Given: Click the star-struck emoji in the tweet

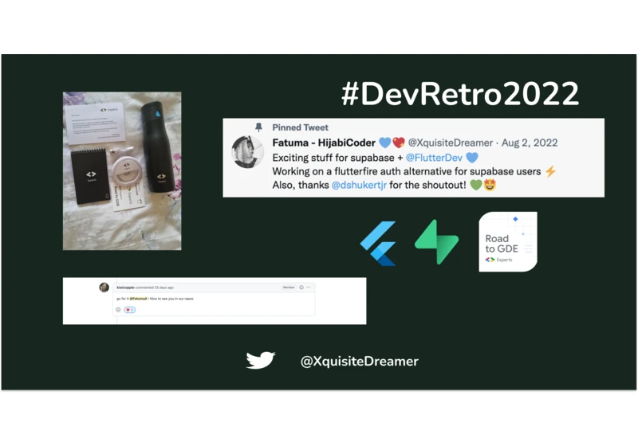Looking at the screenshot, I should [490, 186].
